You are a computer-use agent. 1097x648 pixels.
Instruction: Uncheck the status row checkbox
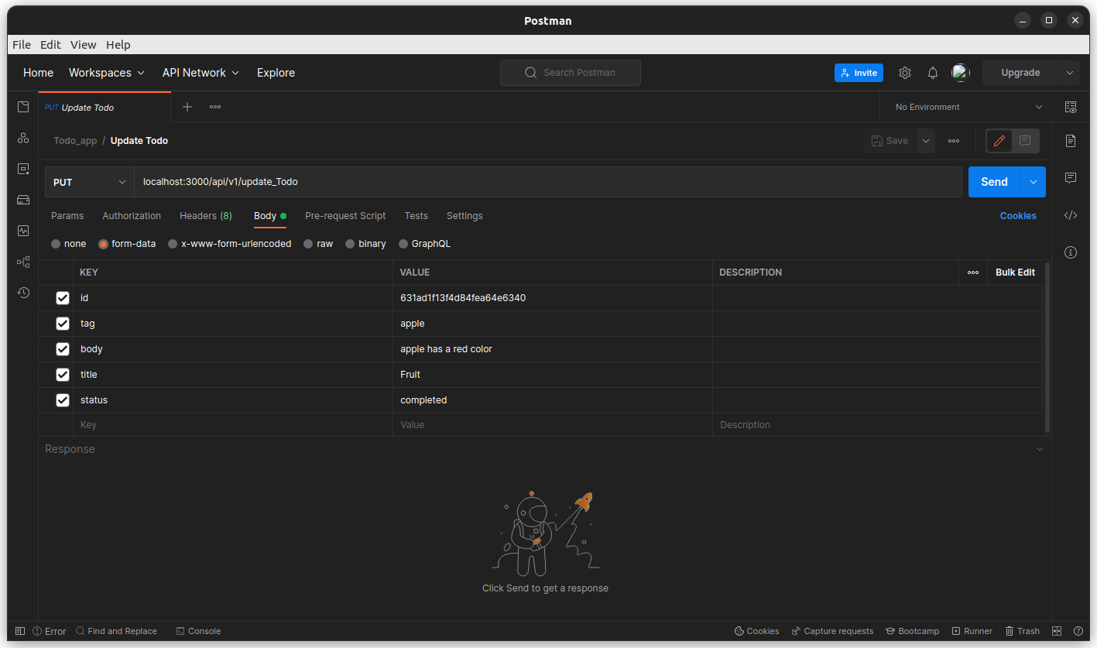pos(63,400)
